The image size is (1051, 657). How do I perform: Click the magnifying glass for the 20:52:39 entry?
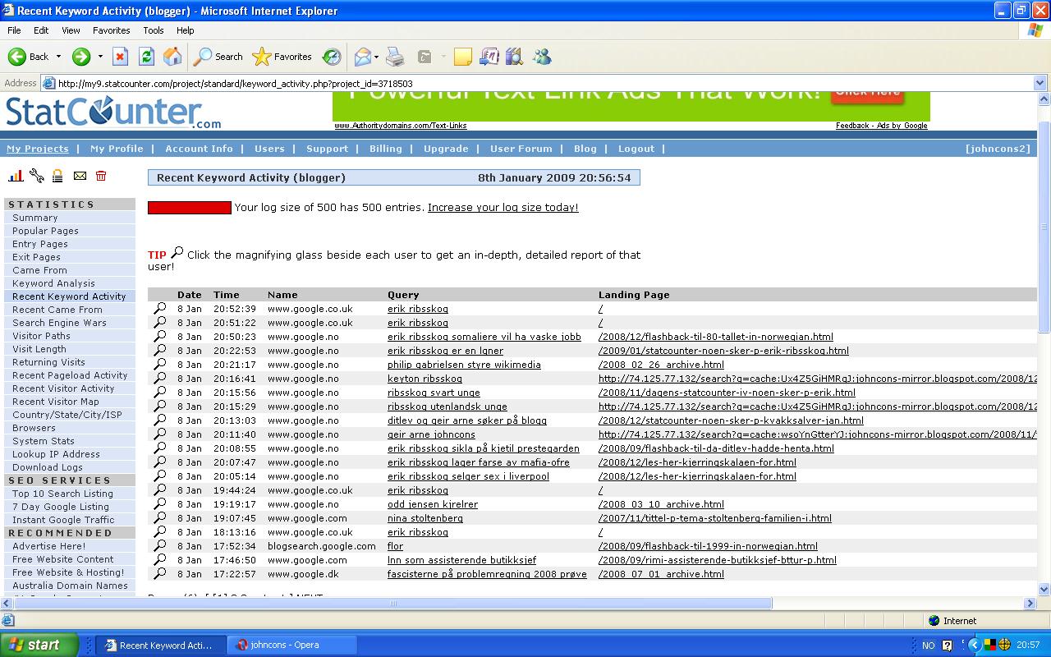point(160,309)
